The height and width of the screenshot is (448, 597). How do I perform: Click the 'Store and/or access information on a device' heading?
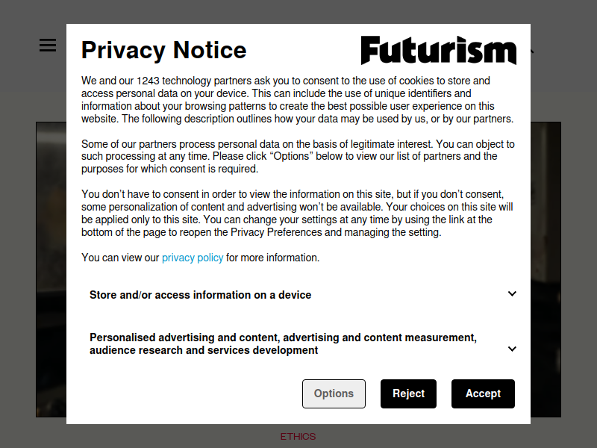(x=200, y=295)
